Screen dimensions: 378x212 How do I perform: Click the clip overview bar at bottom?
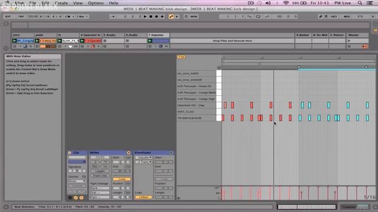click(307, 207)
